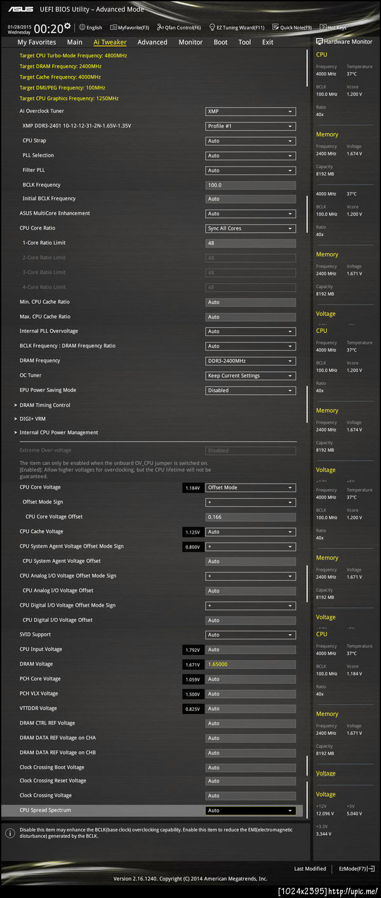Open Qfan Control(F6)
381x898 pixels.
(178, 27)
